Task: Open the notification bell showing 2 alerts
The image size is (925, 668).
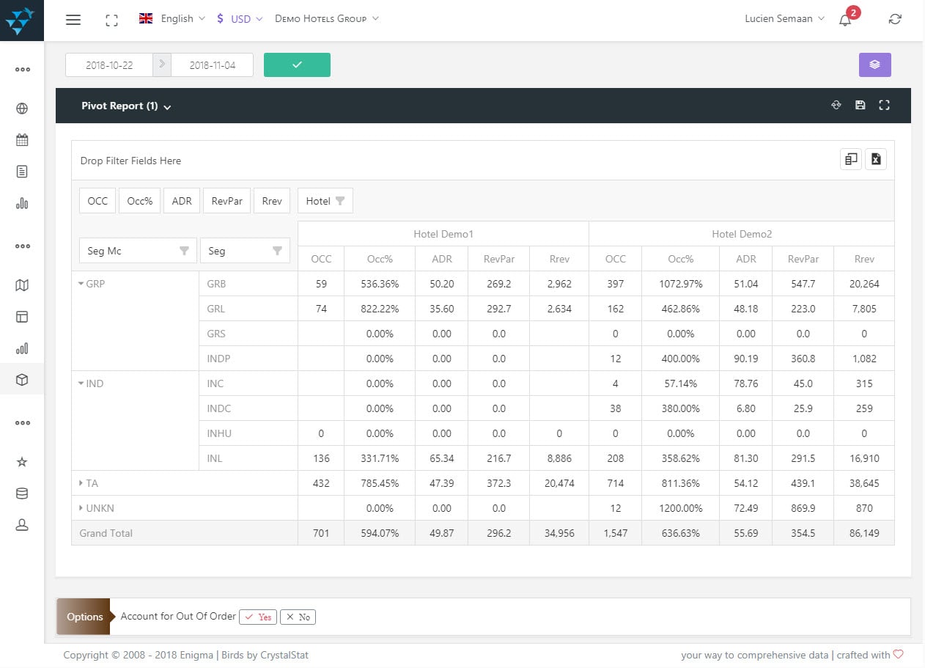Action: coord(844,20)
